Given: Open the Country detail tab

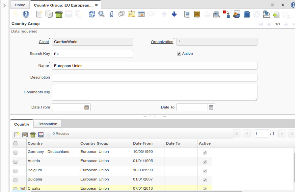Looking at the screenshot, I should [x=22, y=124].
